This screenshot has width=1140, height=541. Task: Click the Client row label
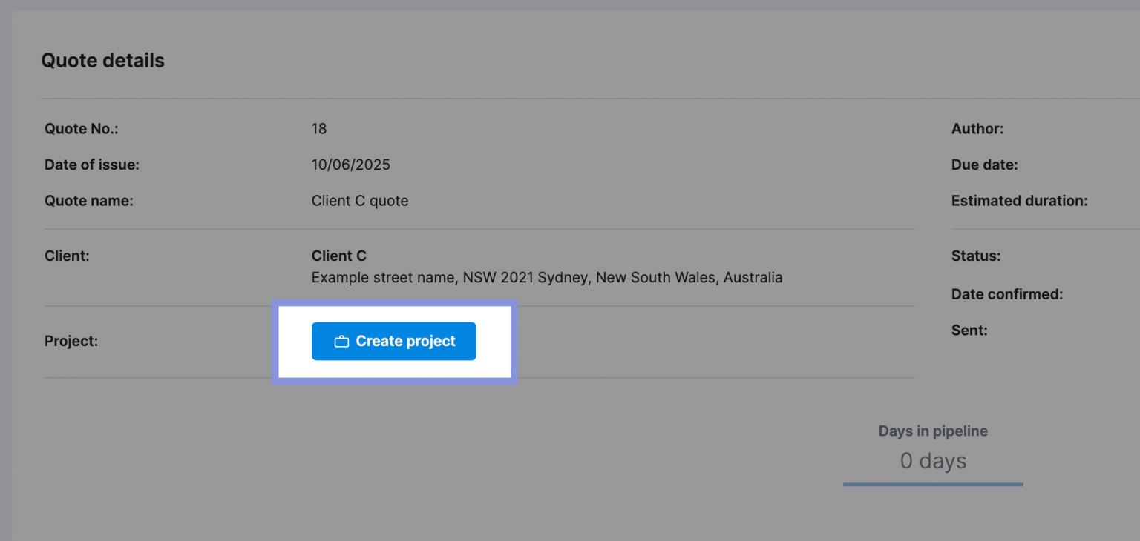[67, 255]
